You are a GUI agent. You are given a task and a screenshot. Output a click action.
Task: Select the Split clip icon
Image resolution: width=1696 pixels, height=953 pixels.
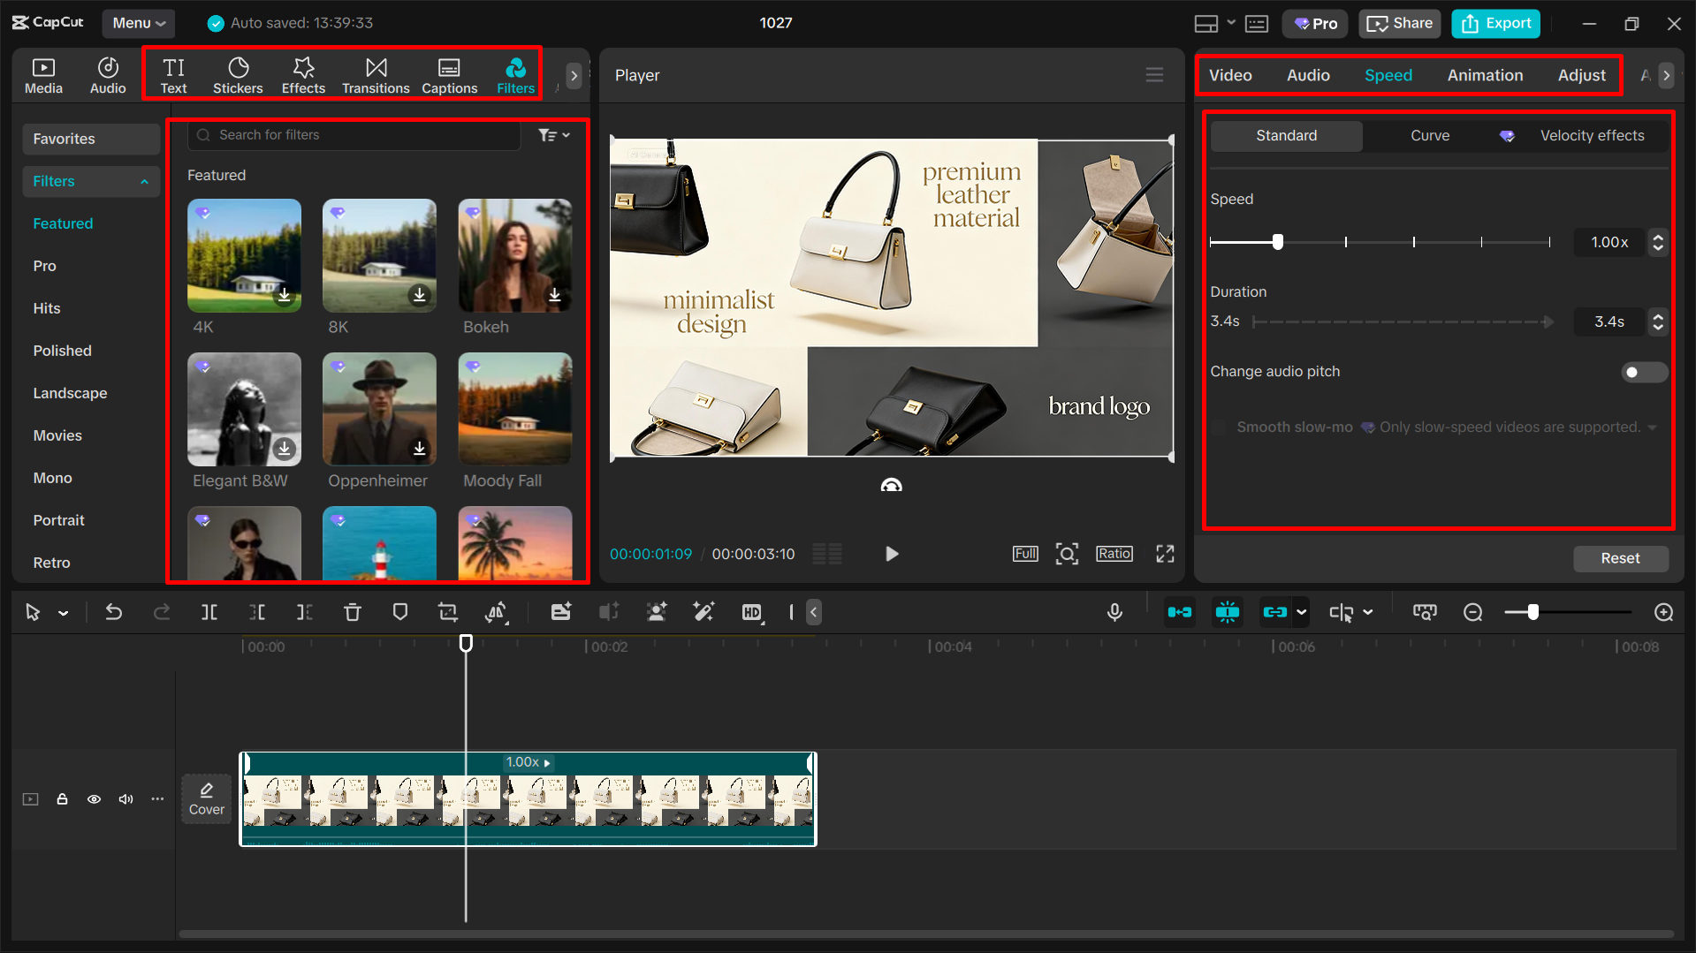[x=209, y=611]
